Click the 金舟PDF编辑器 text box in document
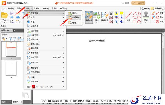 coord(97,40)
